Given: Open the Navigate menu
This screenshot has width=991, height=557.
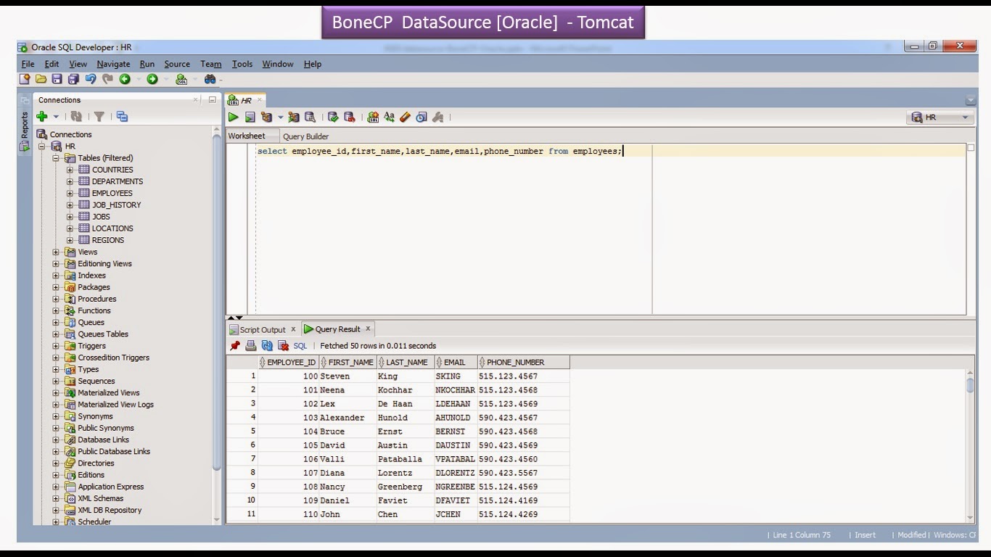Looking at the screenshot, I should 113,64.
